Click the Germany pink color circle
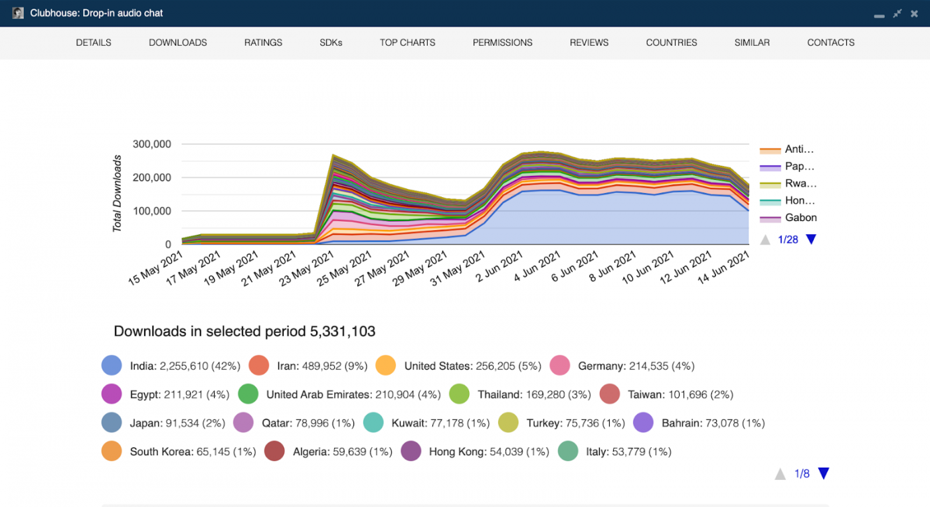The width and height of the screenshot is (930, 507). point(560,366)
